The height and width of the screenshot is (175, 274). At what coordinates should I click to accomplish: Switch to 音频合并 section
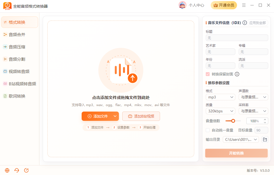click(x=19, y=34)
